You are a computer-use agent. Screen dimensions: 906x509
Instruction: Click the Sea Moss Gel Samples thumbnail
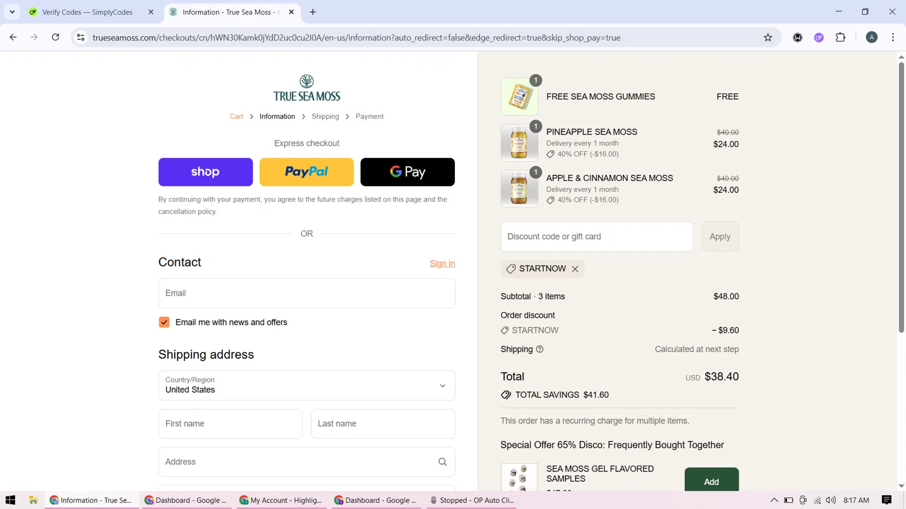pyautogui.click(x=519, y=478)
